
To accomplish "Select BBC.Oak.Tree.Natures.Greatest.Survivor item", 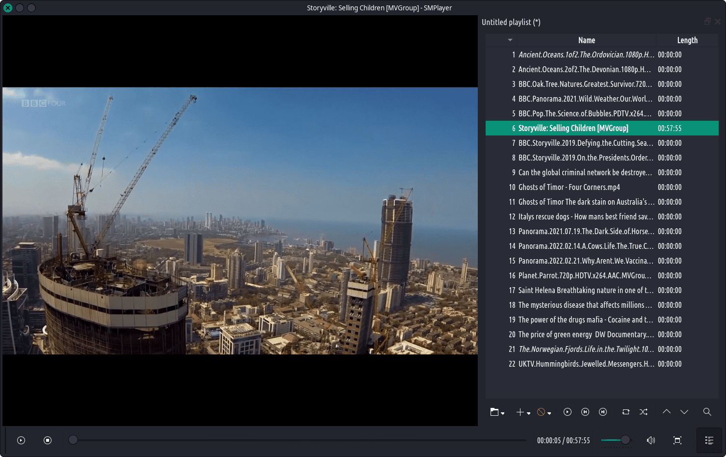I will 602,84.
